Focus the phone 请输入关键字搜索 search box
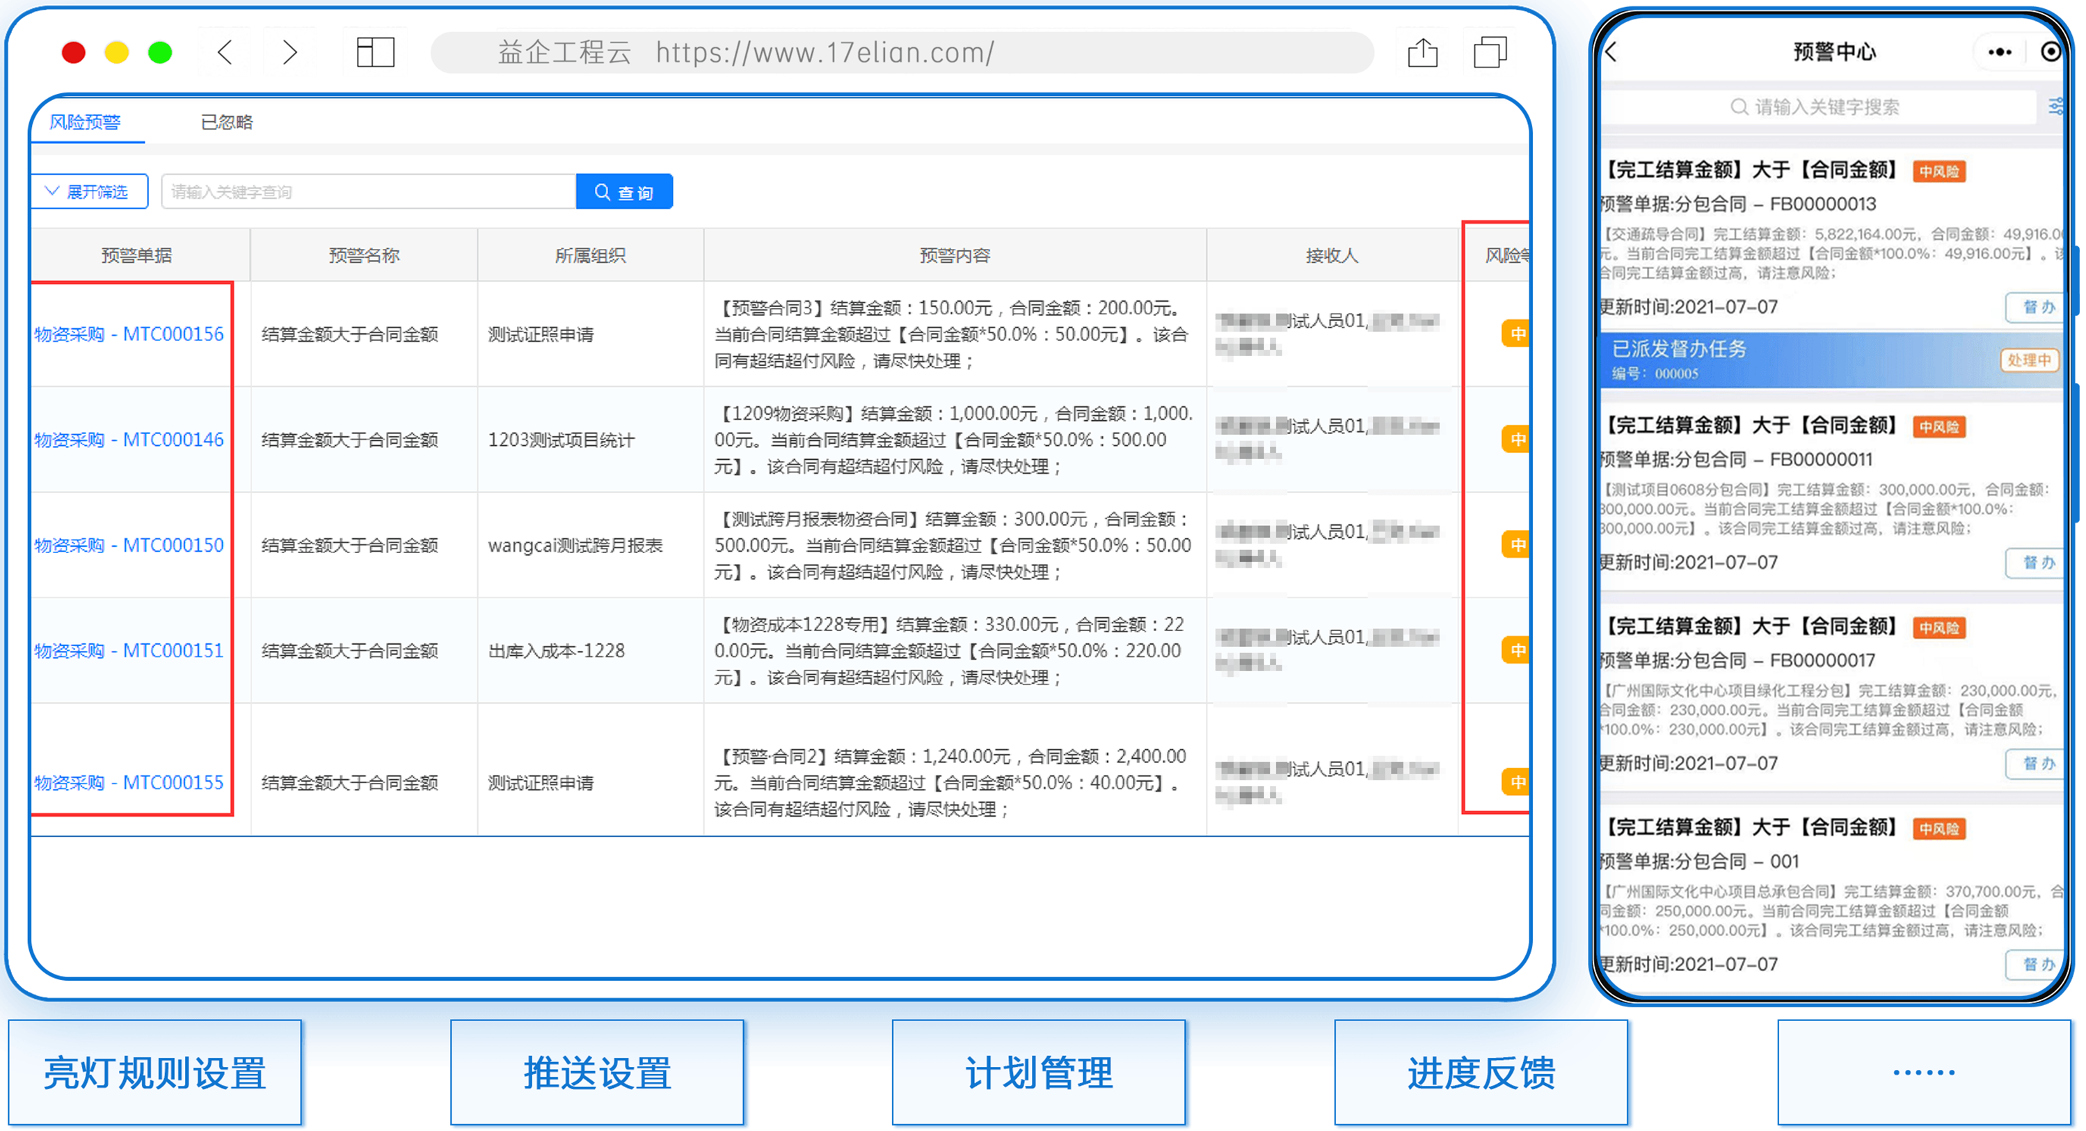The width and height of the screenshot is (2086, 1131). pos(1817,107)
